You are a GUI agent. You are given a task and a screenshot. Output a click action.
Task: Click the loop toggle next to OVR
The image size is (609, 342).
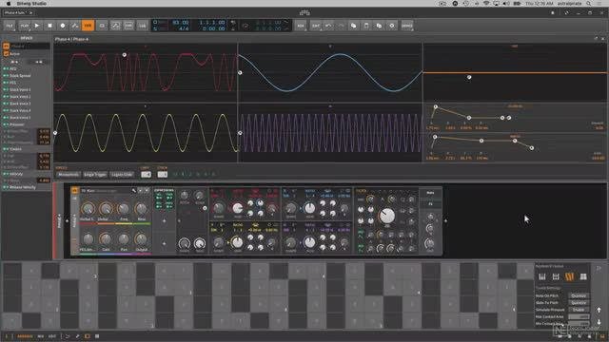[x=102, y=26]
